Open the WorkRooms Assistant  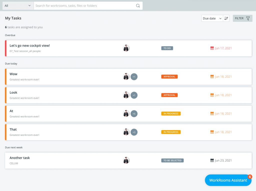[x=228, y=180]
